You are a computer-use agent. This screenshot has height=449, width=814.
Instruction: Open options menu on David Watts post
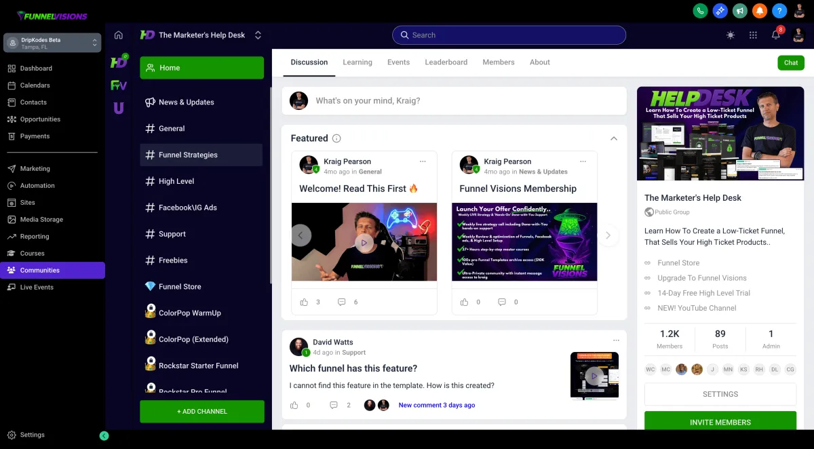click(616, 340)
